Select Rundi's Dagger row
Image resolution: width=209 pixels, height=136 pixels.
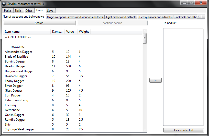73,120
